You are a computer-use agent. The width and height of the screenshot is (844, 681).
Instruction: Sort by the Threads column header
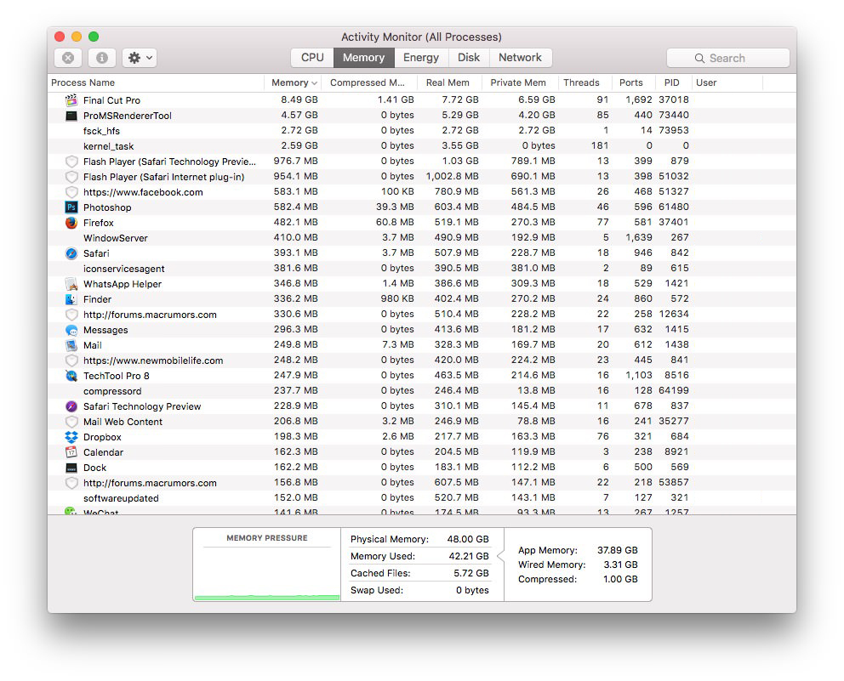tap(585, 82)
